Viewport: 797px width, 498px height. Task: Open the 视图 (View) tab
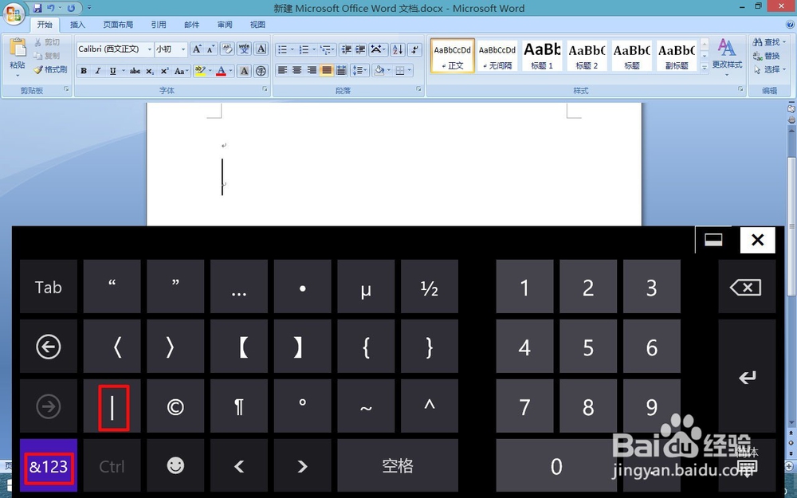[x=257, y=25]
